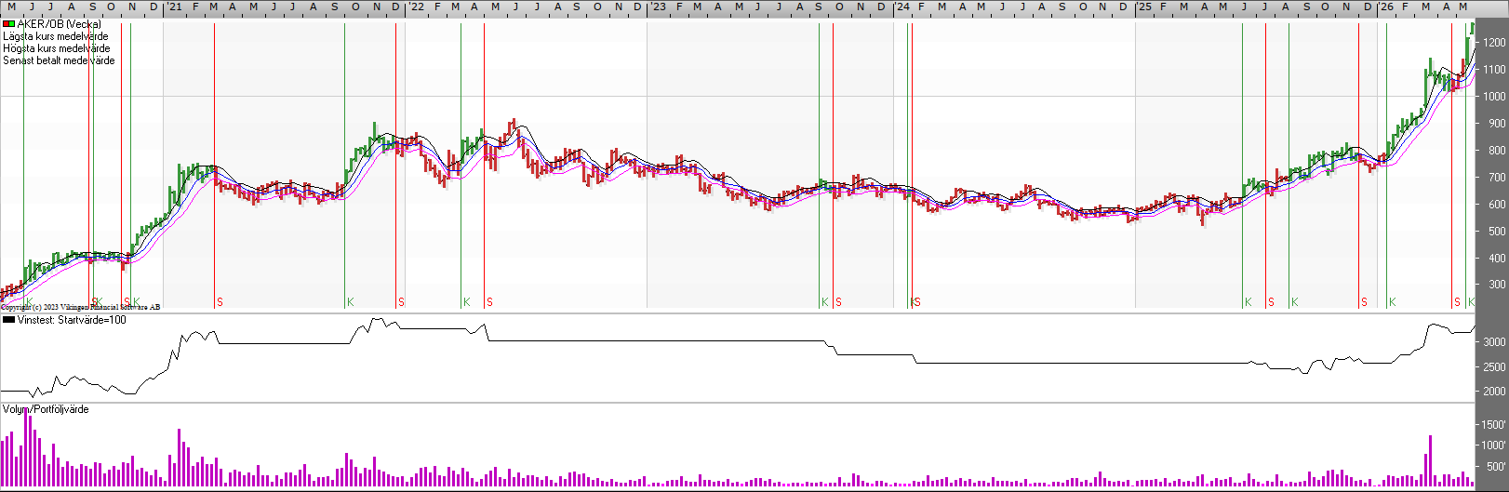This screenshot has width=1509, height=492.
Task: Click the 500' value on volume axis
Action: pos(1496,467)
